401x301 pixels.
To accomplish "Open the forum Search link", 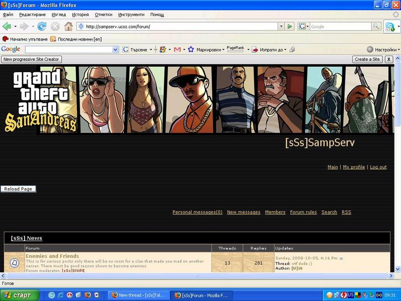I will 329,212.
